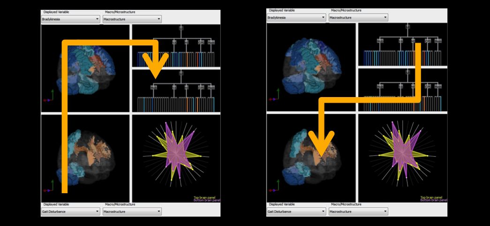Click XYZ axes gizmo in left top brain view
This screenshot has height=226, width=490.
(48, 96)
